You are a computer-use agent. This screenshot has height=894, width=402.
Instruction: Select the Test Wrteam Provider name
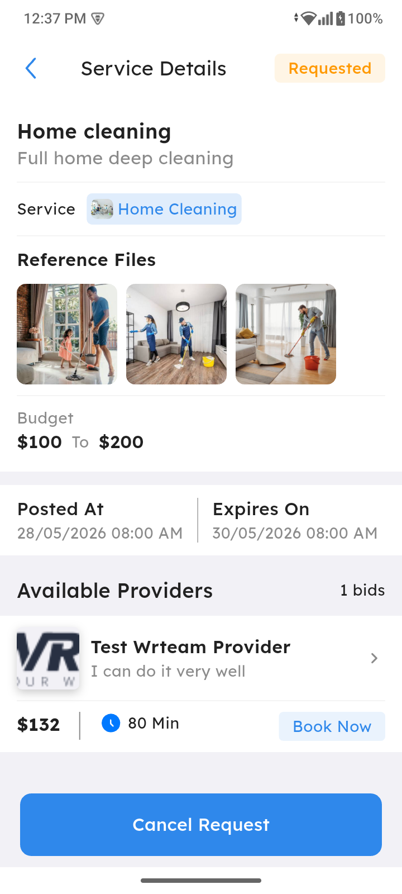click(x=190, y=646)
